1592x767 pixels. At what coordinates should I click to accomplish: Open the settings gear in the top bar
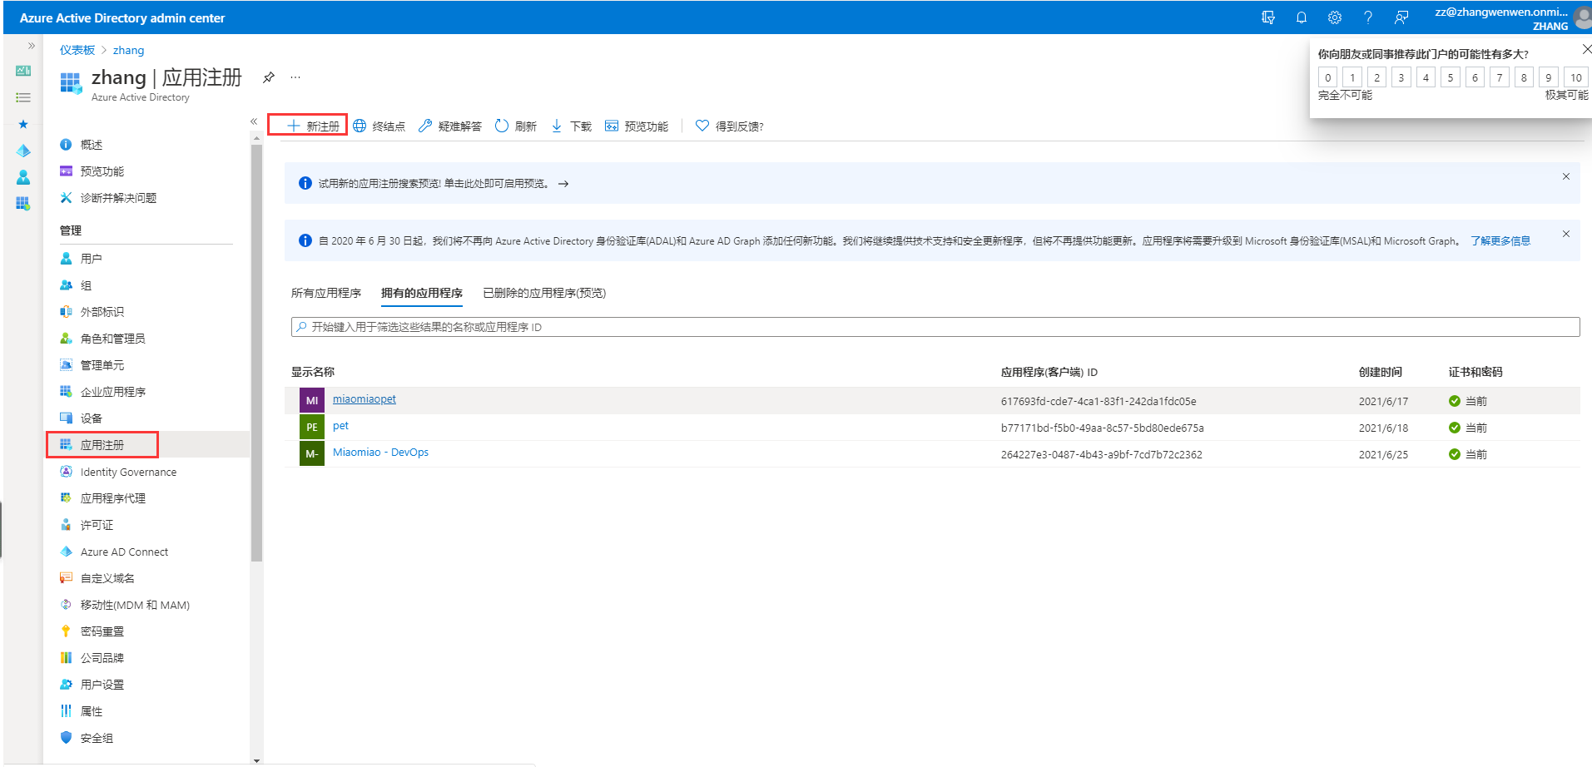pyautogui.click(x=1334, y=17)
